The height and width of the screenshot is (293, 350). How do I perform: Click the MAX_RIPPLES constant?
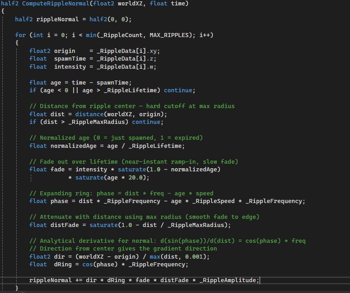point(169,35)
